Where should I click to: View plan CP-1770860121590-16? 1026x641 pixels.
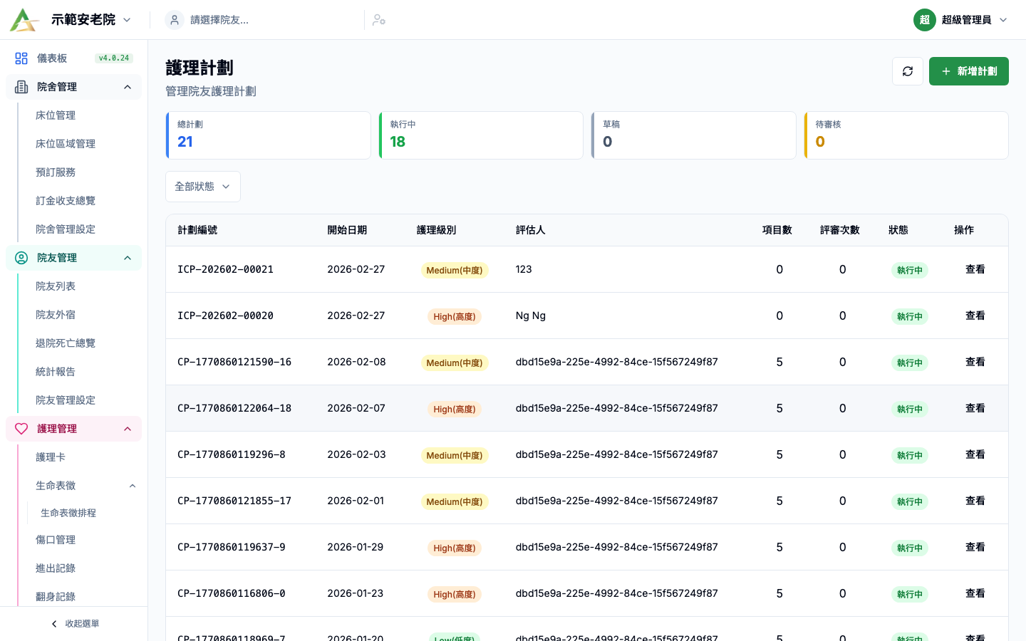975,362
